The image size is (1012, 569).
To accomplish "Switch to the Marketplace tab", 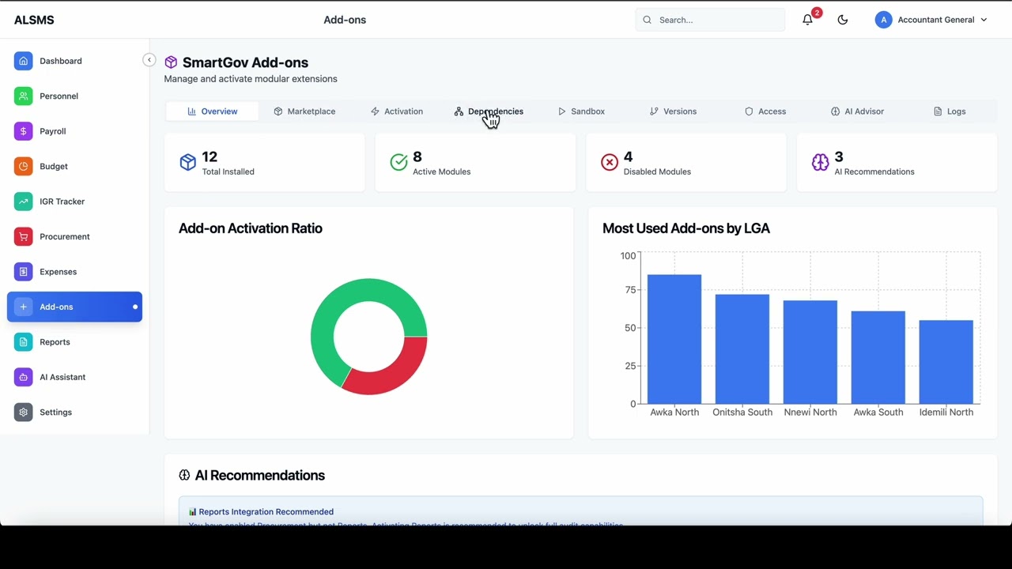I will (x=304, y=111).
